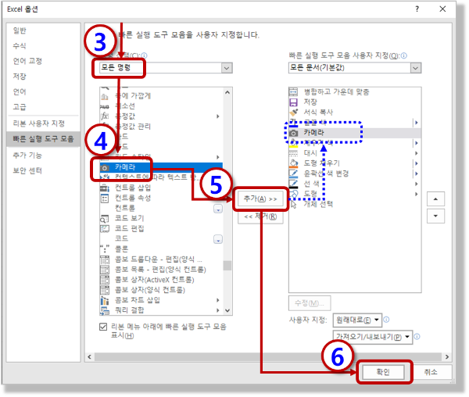The image size is (469, 397).
Task: Open the 고급 options category
Action: pyautogui.click(x=20, y=107)
